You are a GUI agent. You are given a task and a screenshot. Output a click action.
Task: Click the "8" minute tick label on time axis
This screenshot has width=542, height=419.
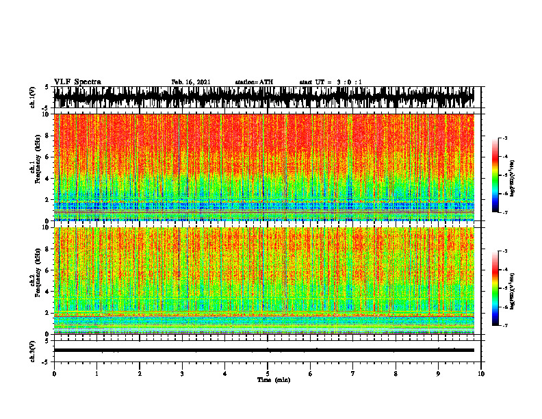pyautogui.click(x=396, y=374)
